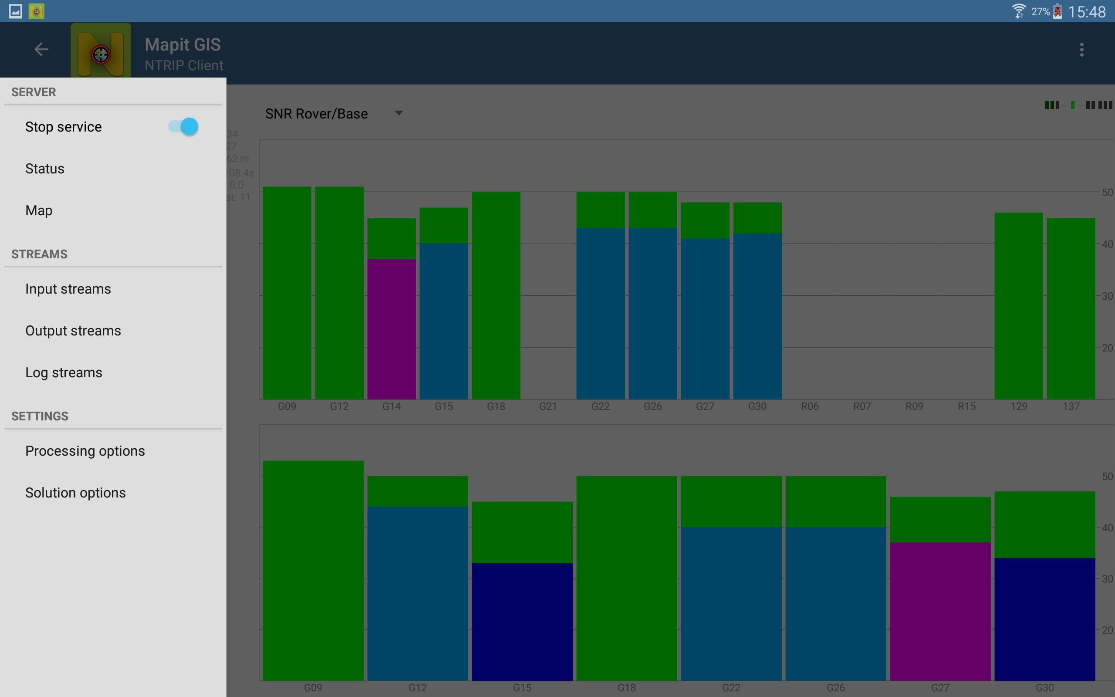Open Log streams settings

click(x=113, y=372)
